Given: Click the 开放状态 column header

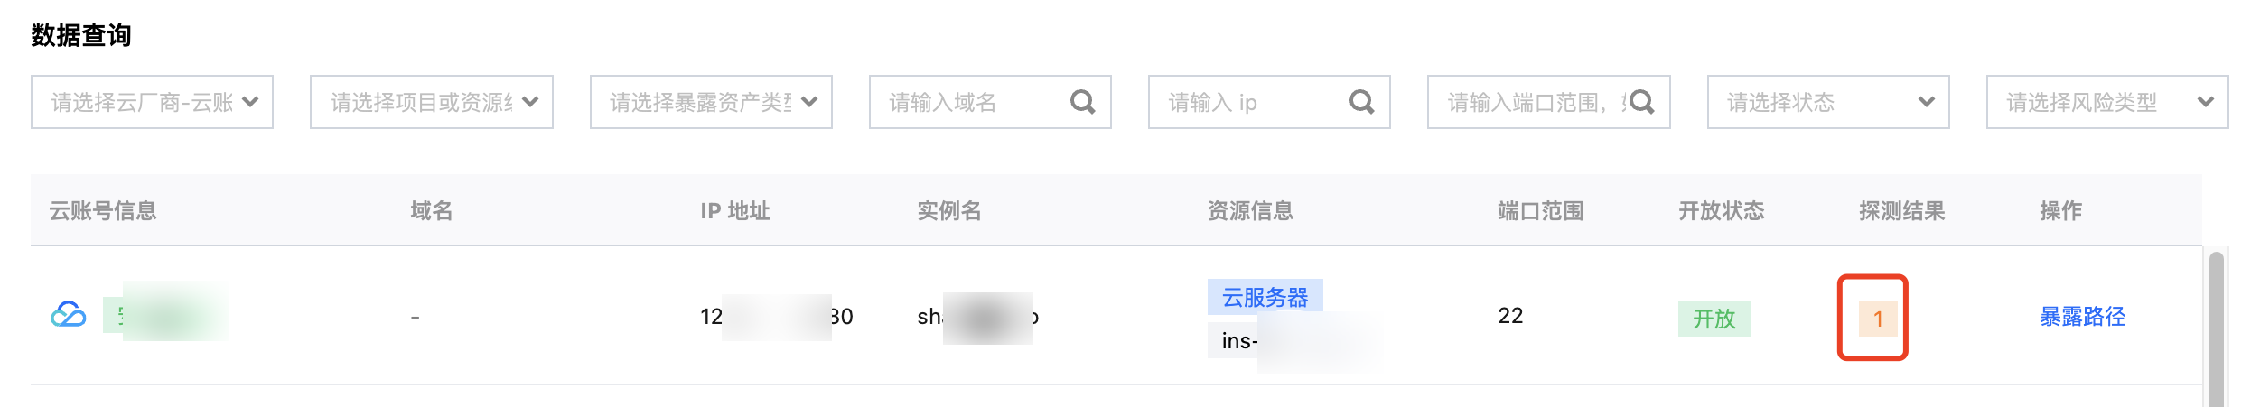Looking at the screenshot, I should coord(1721,211).
